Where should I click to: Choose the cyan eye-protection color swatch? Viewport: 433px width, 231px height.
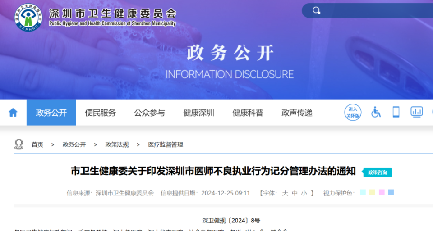363,192
